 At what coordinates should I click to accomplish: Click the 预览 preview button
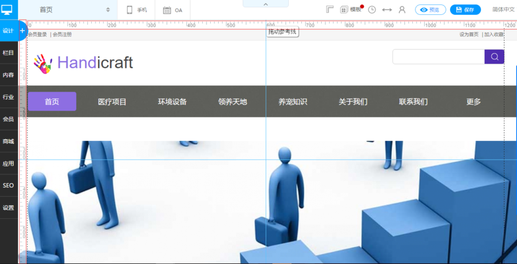pyautogui.click(x=430, y=9)
